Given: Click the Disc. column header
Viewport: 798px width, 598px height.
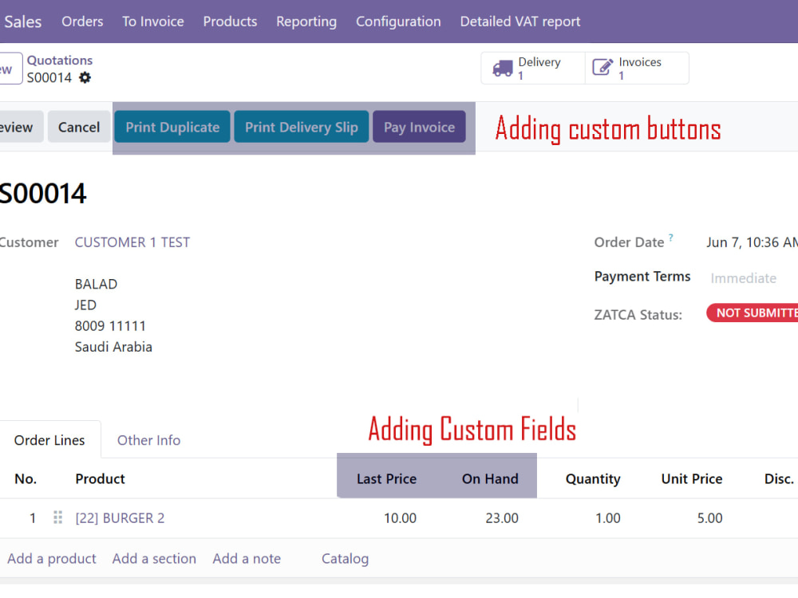Looking at the screenshot, I should tap(779, 478).
